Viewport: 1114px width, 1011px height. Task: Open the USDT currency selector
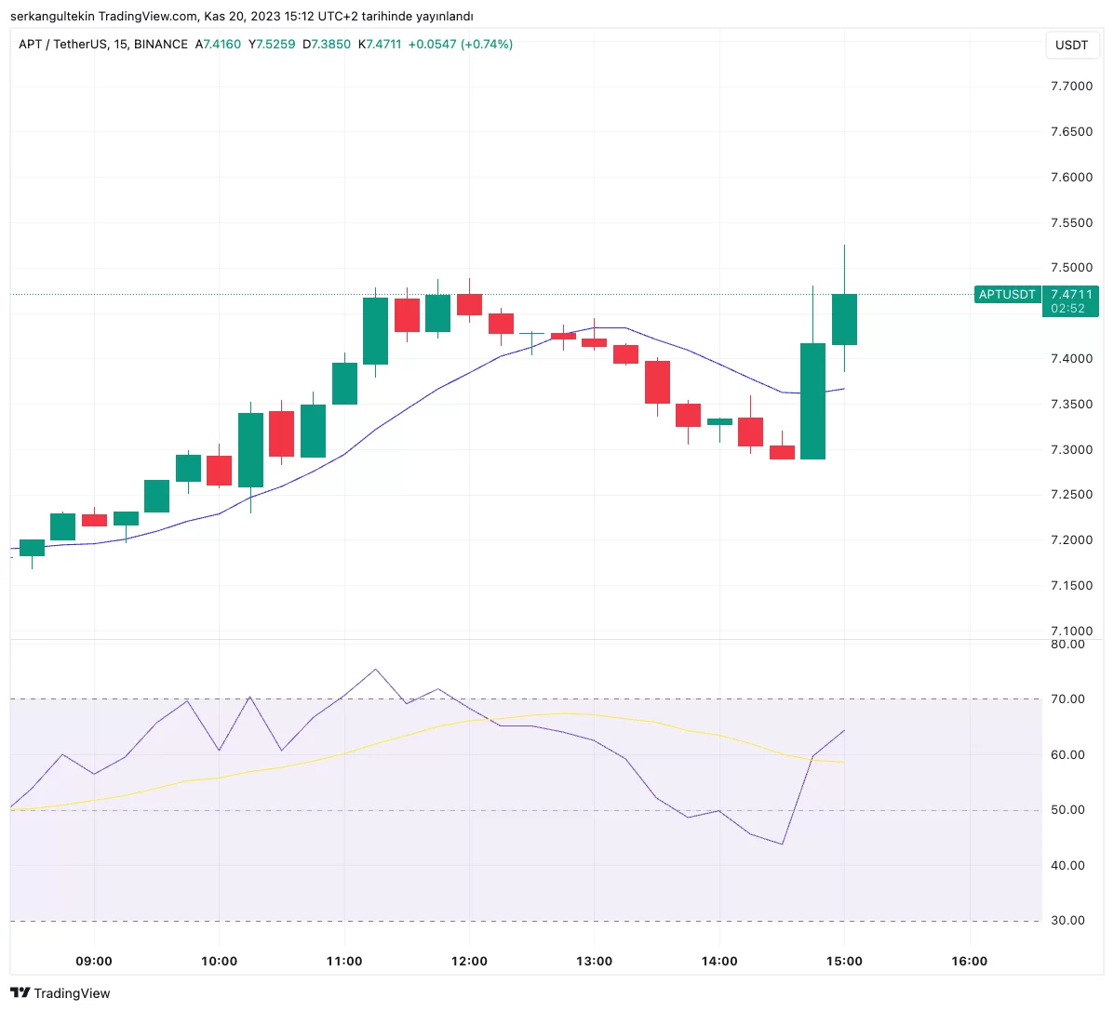[x=1071, y=45]
